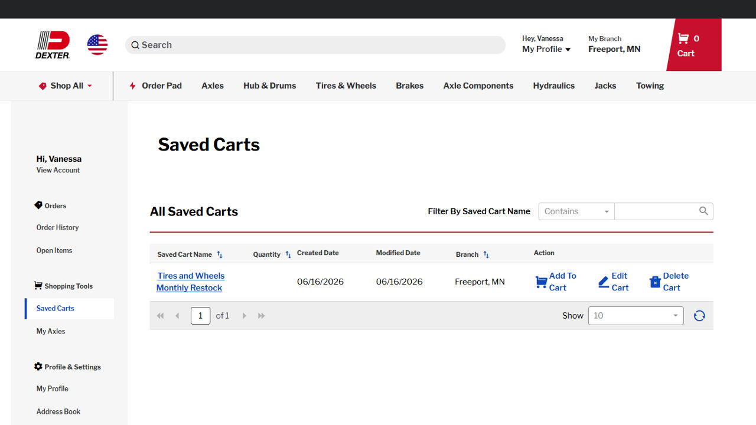Click the Freeport, MN branch in the header
This screenshot has height=425, width=756.
(x=614, y=49)
